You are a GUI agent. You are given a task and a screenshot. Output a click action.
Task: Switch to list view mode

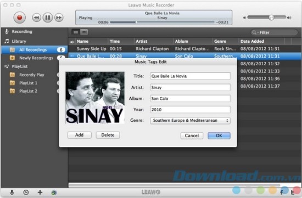tap(76, 32)
